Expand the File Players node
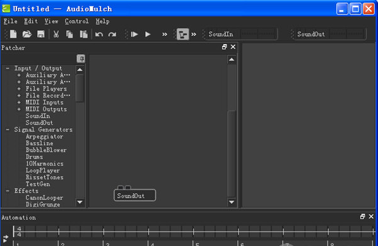Screen dimensions: 378x246 19,89
